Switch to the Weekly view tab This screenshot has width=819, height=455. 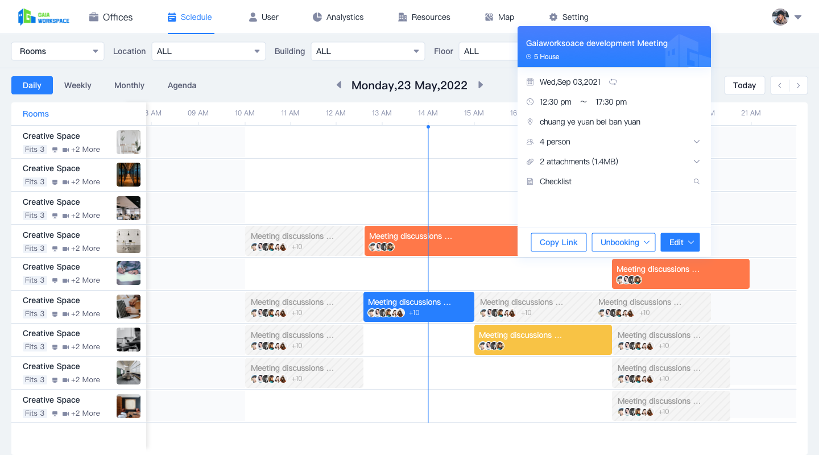point(77,85)
